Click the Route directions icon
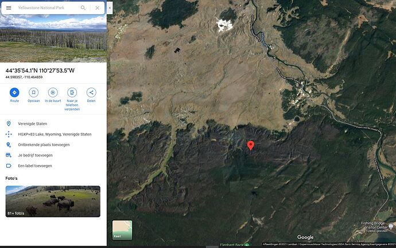 click(14, 92)
